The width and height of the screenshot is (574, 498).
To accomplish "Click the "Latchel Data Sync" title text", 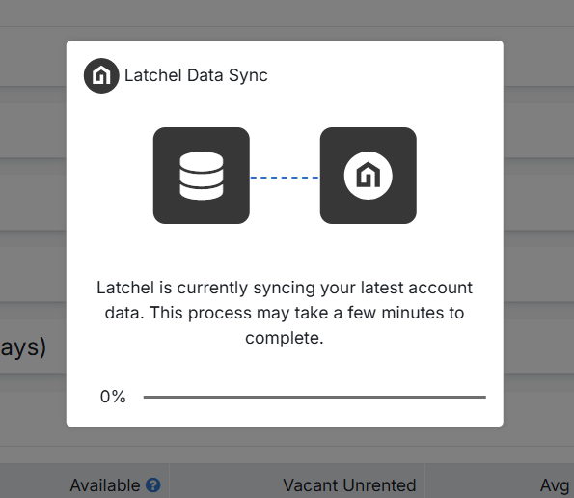I will pos(196,76).
